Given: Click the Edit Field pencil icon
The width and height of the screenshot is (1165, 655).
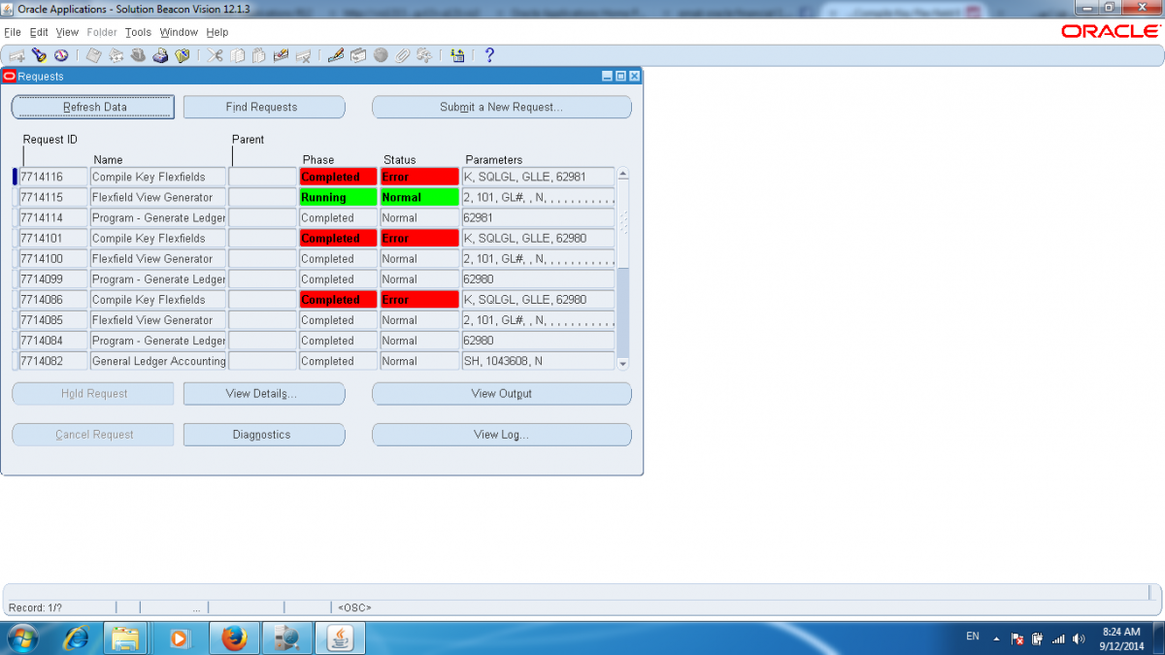Looking at the screenshot, I should (x=335, y=55).
